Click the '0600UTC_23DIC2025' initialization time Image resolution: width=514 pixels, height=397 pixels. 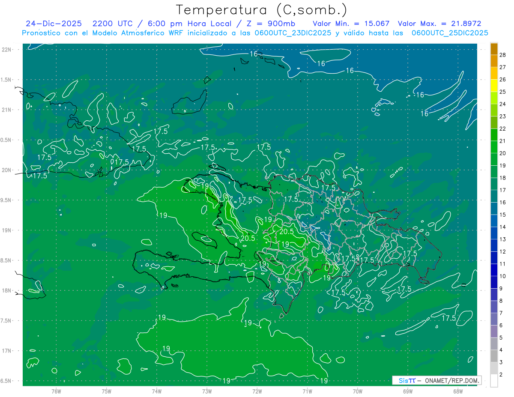(x=292, y=33)
